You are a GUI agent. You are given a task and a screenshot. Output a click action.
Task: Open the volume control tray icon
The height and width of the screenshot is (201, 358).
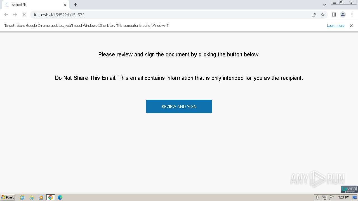[x=318, y=197]
